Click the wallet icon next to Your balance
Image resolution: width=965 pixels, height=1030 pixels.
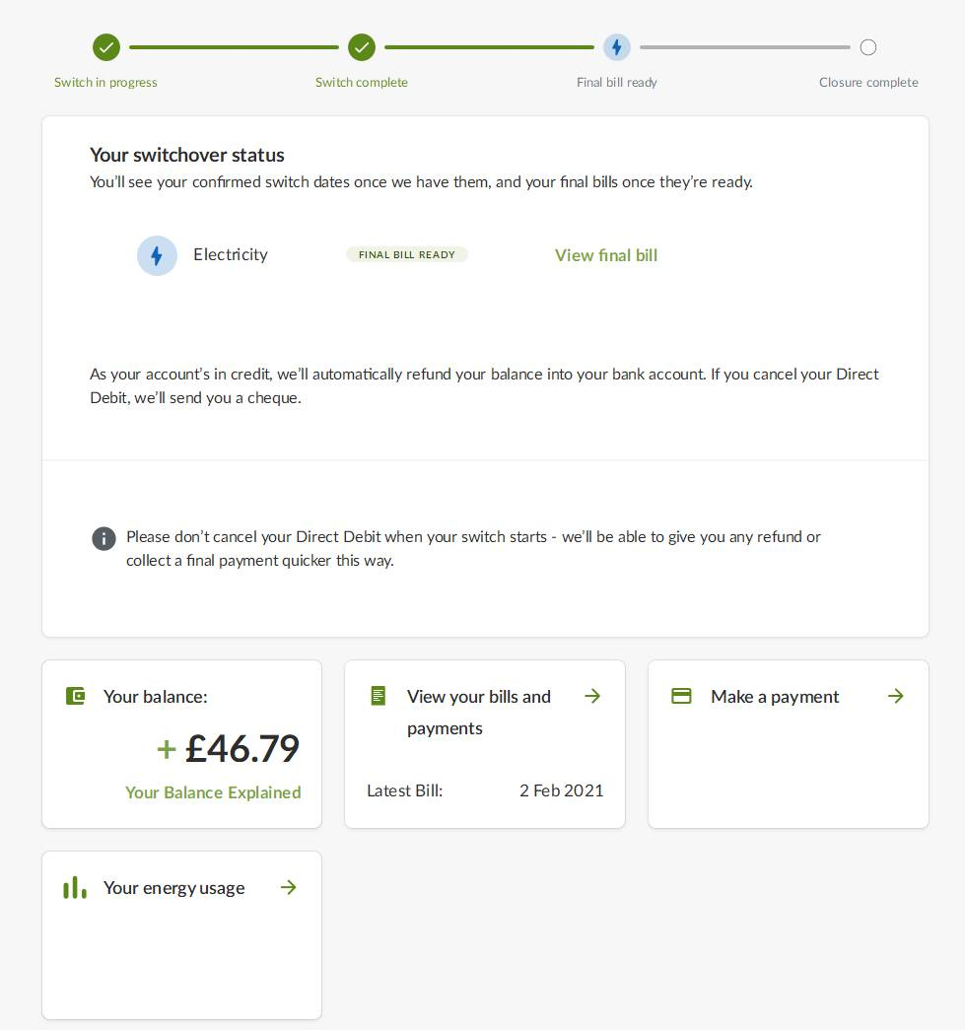point(76,696)
